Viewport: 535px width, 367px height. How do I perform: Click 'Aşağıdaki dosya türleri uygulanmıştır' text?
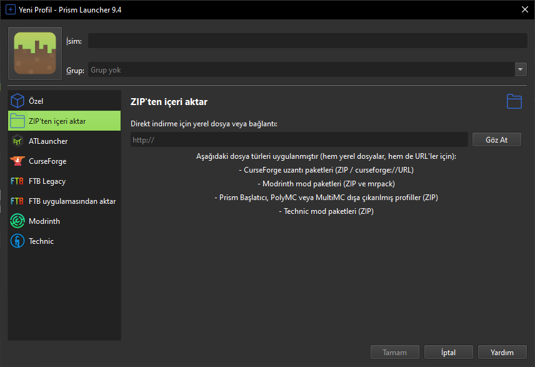tap(326, 156)
